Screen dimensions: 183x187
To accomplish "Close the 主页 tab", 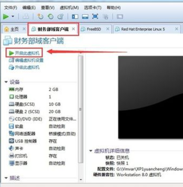I will [x=24, y=29].
